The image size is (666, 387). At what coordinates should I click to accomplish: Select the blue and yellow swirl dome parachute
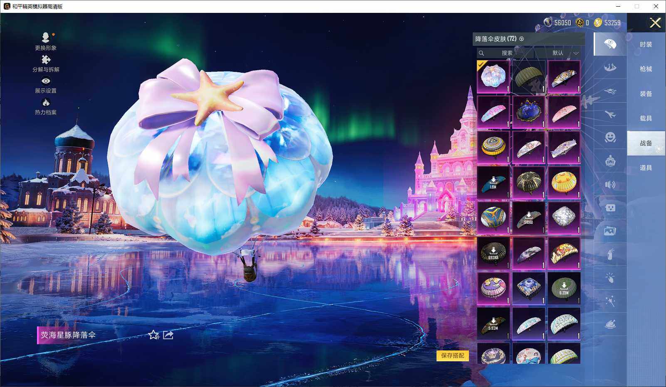click(x=493, y=218)
